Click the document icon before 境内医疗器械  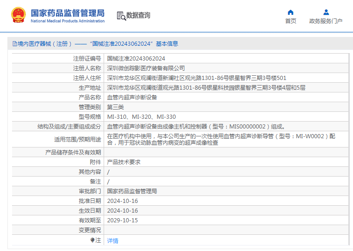pos(15,43)
